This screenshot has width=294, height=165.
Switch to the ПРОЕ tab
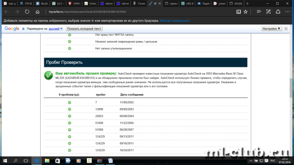point(26,3)
